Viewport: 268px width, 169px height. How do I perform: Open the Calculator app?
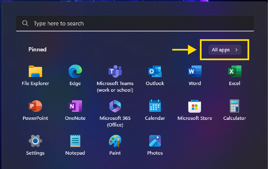(x=235, y=106)
